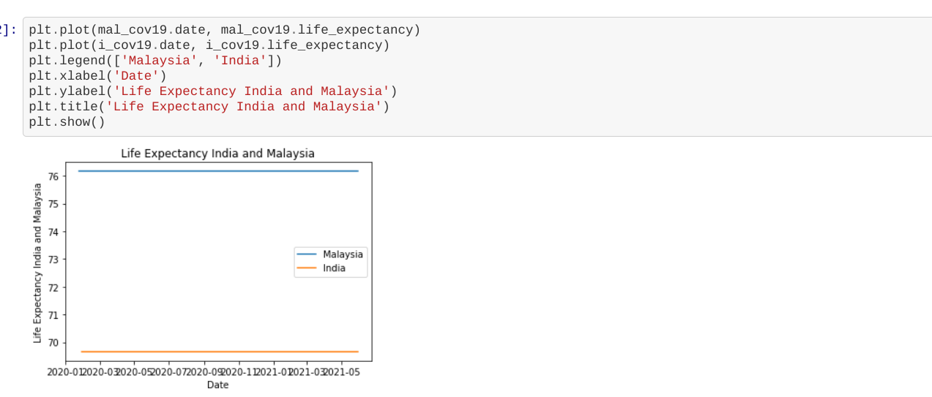Click the blue Malaysia line in chart
Screen dimensions: 932x397
click(218, 171)
